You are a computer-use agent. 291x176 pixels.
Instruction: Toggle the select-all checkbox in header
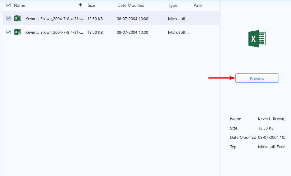point(8,5)
